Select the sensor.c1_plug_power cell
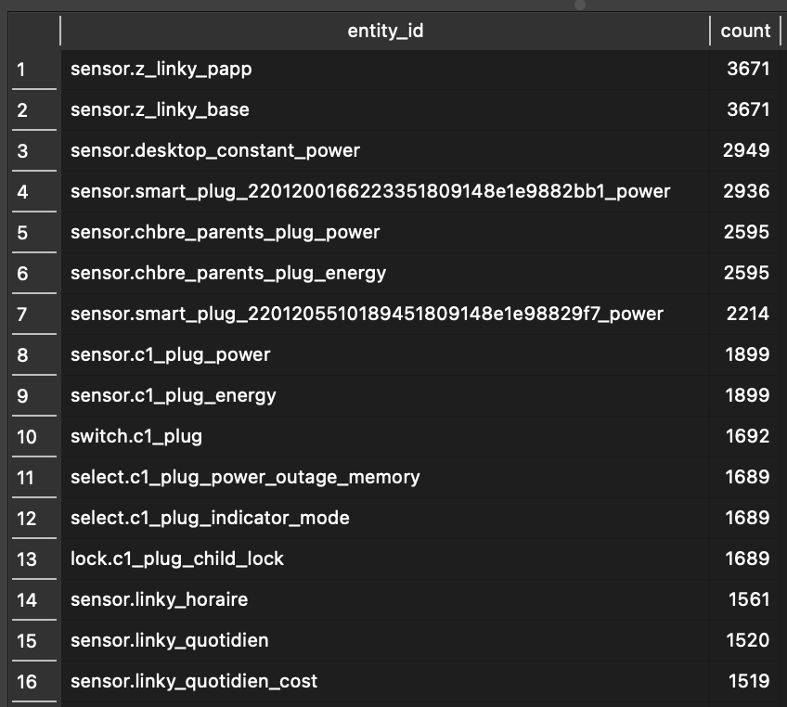787x707 pixels. (x=385, y=354)
